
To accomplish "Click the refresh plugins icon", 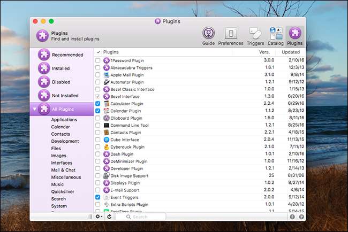I will (109, 216).
